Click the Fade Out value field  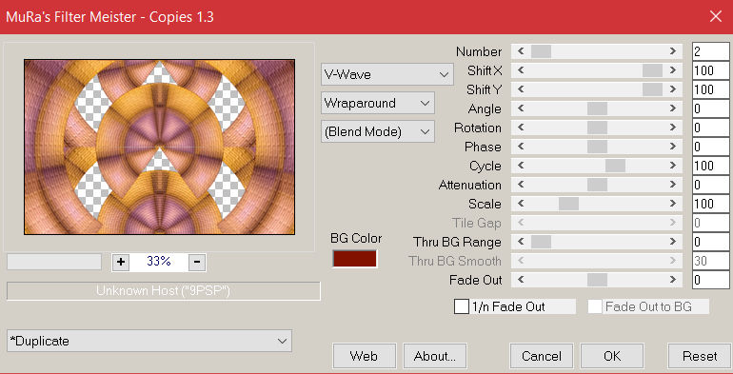(710, 280)
